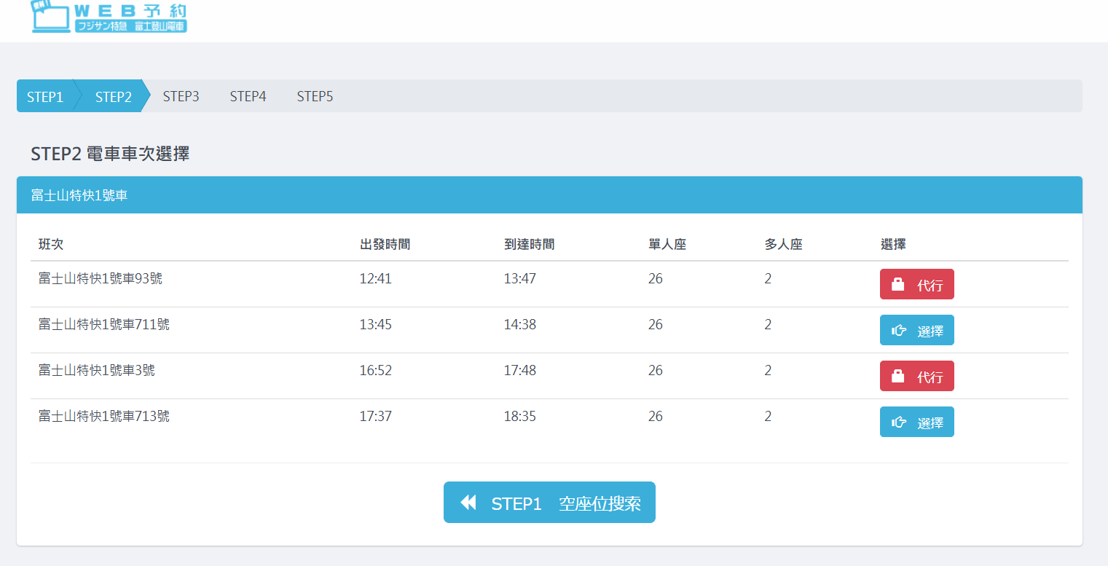The width and height of the screenshot is (1108, 566).
Task: Click the rewind arrows on STEP1 空座位搜索
Action: (x=468, y=503)
